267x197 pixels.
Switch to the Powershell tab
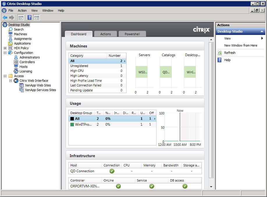[132, 34]
